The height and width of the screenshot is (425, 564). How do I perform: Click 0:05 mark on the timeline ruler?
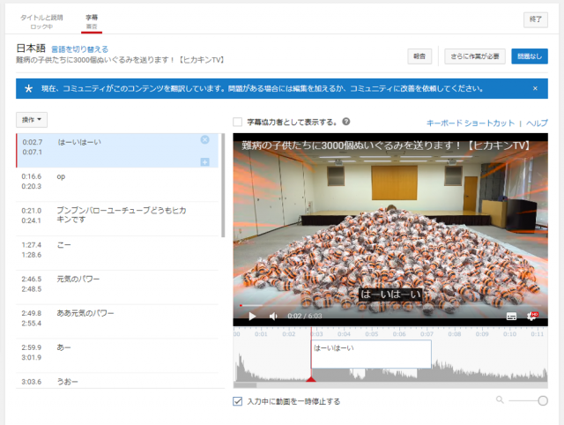coord(372,334)
